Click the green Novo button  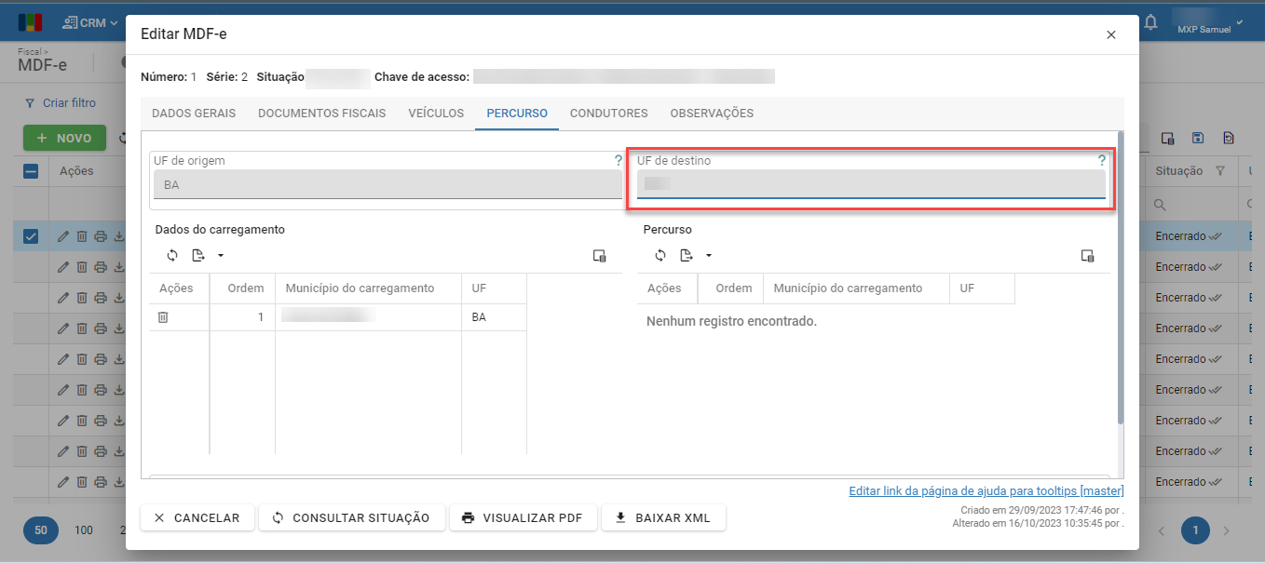click(x=64, y=138)
